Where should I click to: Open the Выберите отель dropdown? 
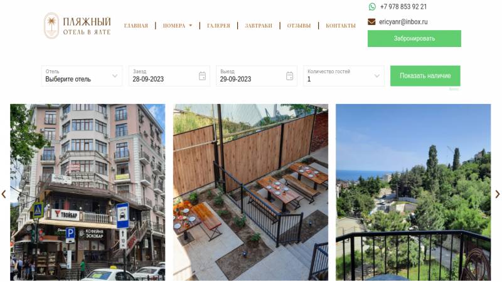(x=82, y=76)
